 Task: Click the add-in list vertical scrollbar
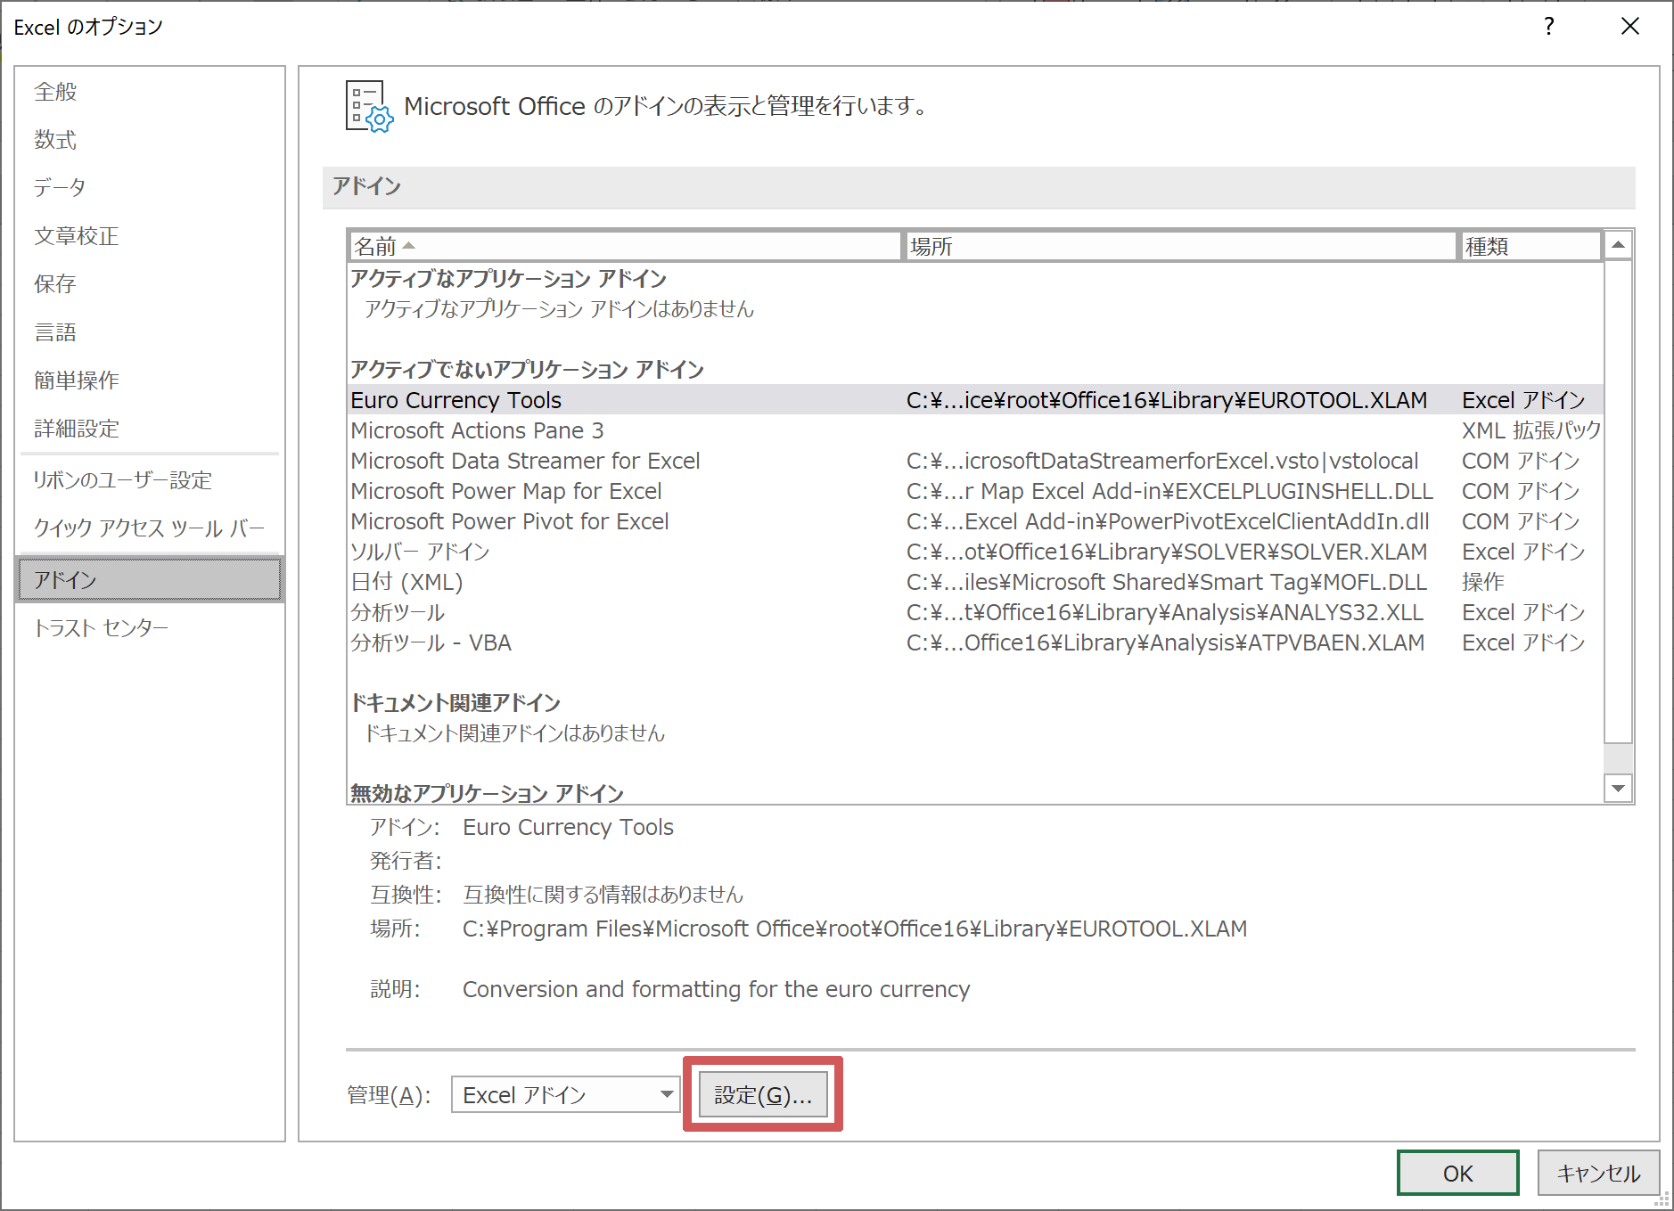tap(1618, 499)
